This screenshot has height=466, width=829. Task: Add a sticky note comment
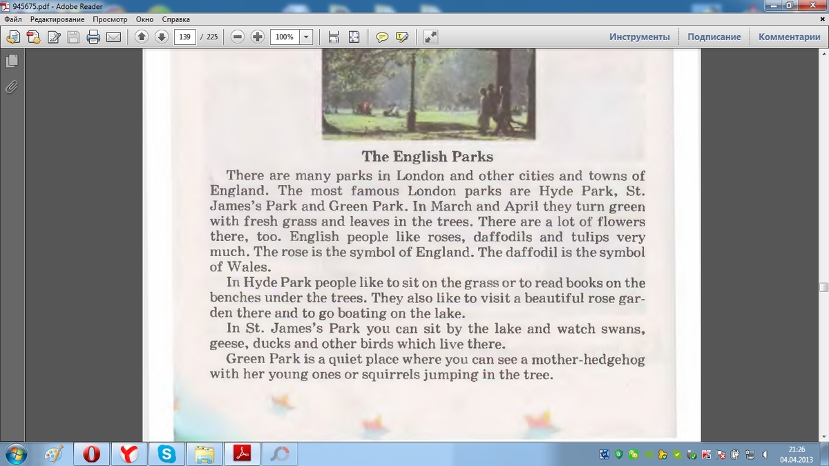coord(381,37)
